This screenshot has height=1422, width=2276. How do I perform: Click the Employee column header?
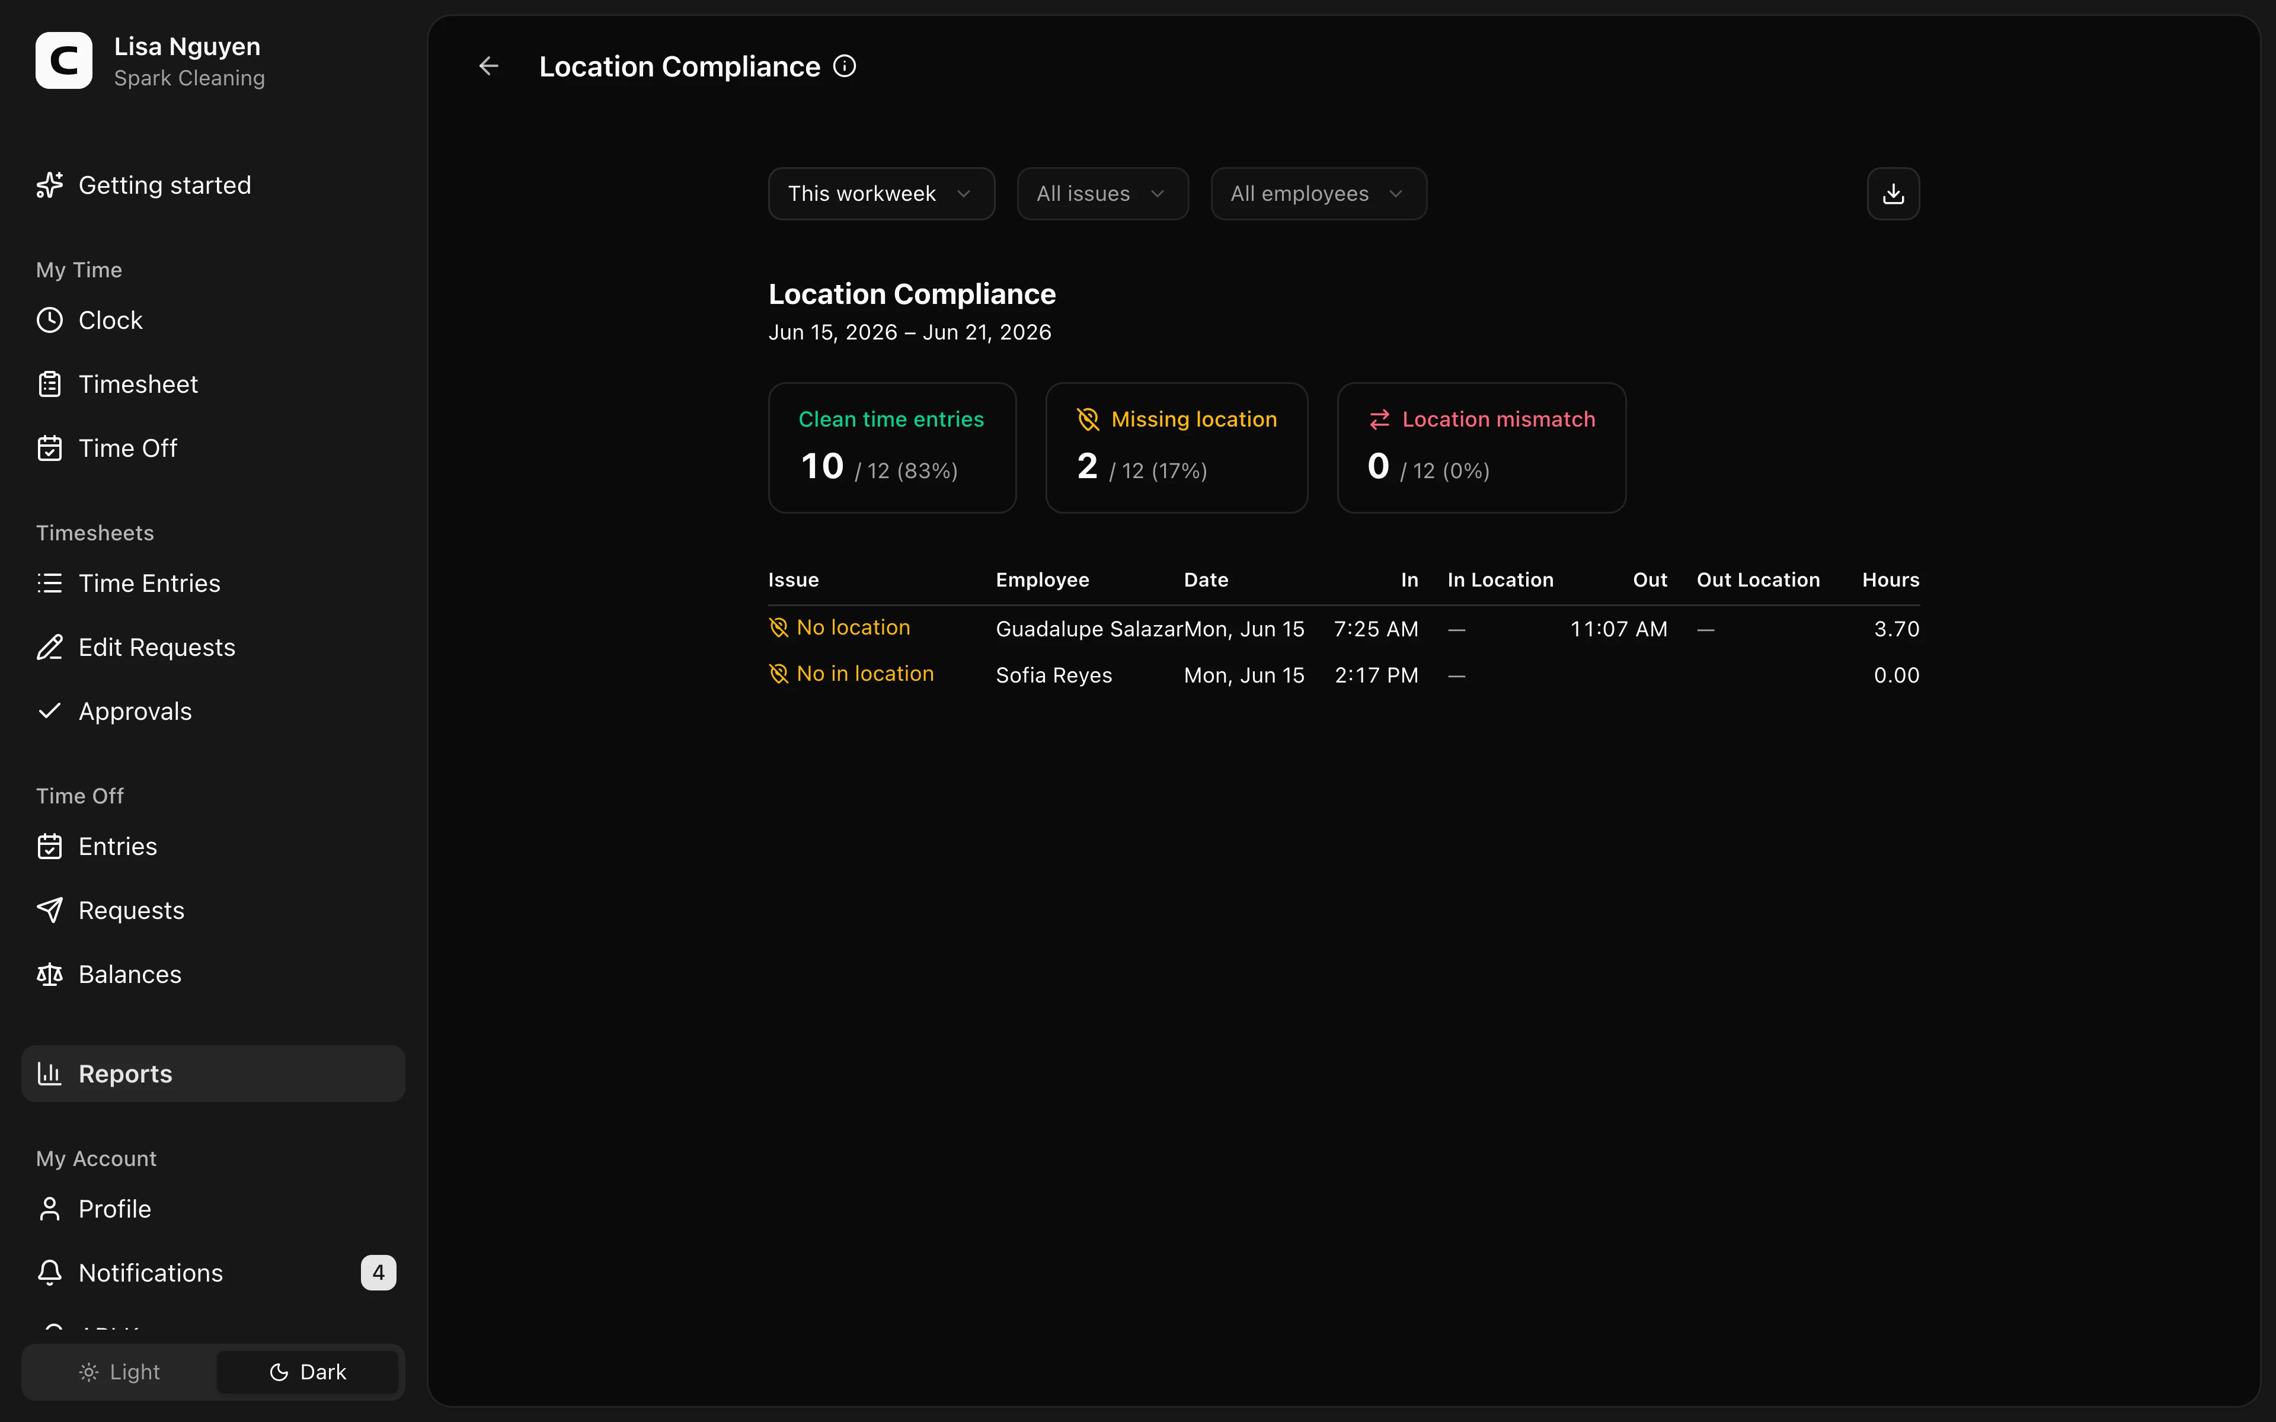click(x=1042, y=580)
